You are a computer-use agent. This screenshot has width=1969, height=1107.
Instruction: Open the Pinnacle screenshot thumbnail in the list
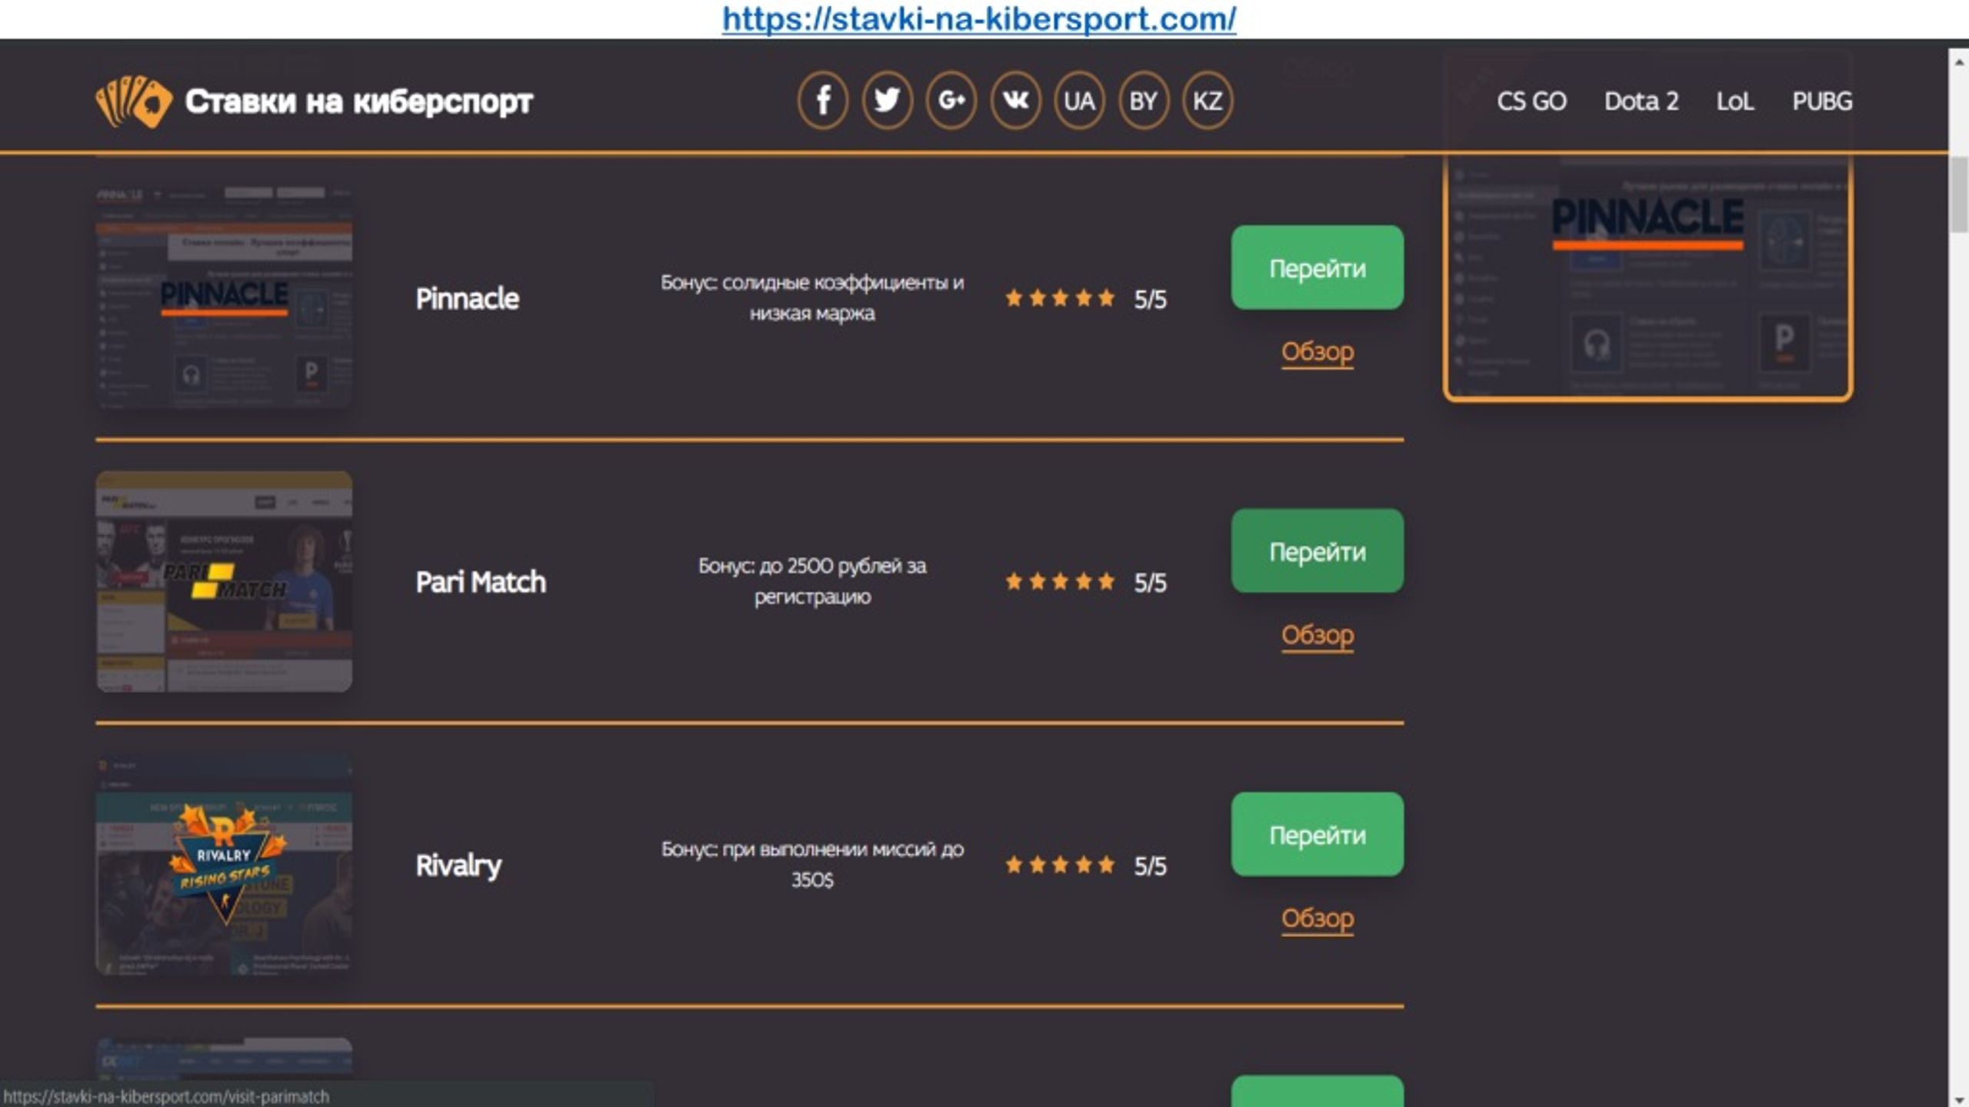(224, 297)
